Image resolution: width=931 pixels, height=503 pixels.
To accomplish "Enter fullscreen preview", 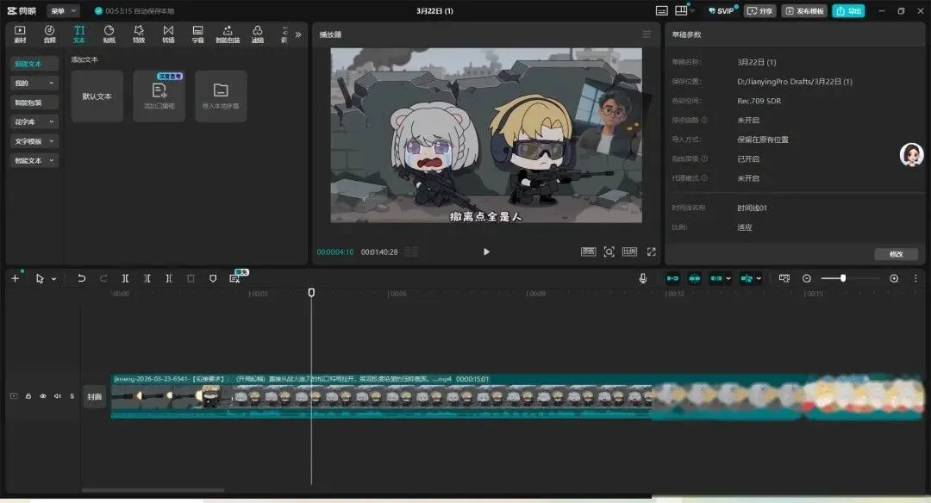I will [x=652, y=251].
